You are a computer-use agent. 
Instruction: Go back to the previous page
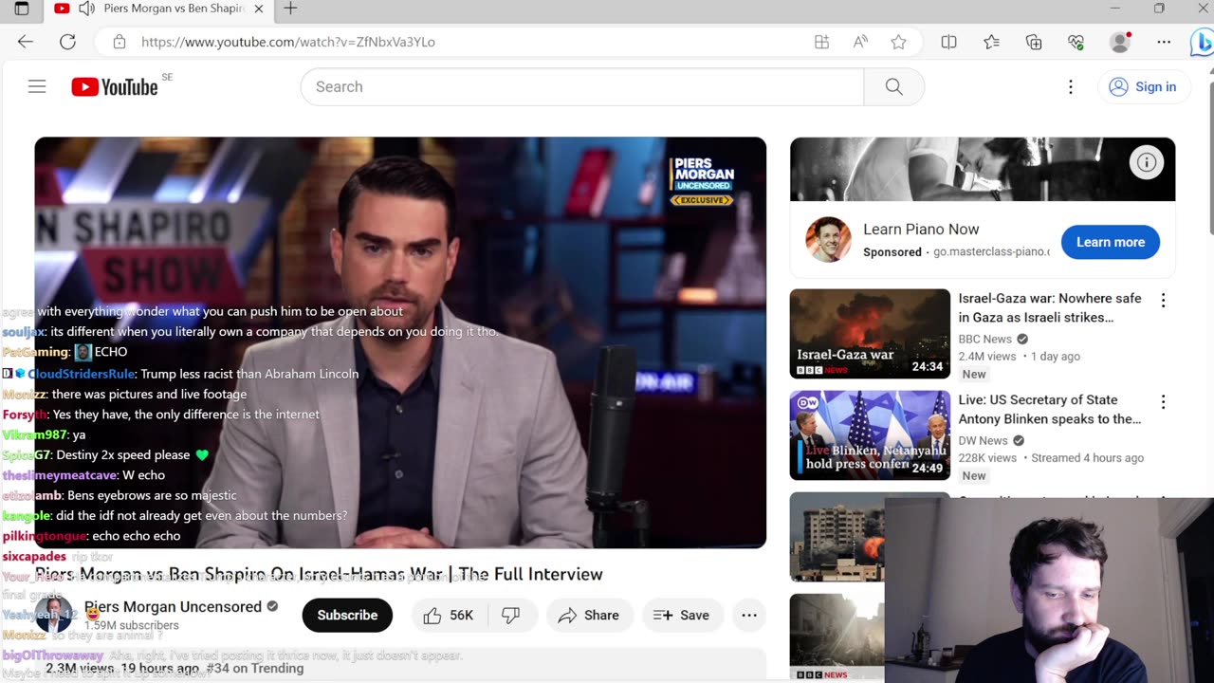(x=26, y=42)
